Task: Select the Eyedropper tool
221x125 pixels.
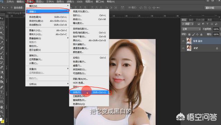Action: pyautogui.click(x=1, y=42)
